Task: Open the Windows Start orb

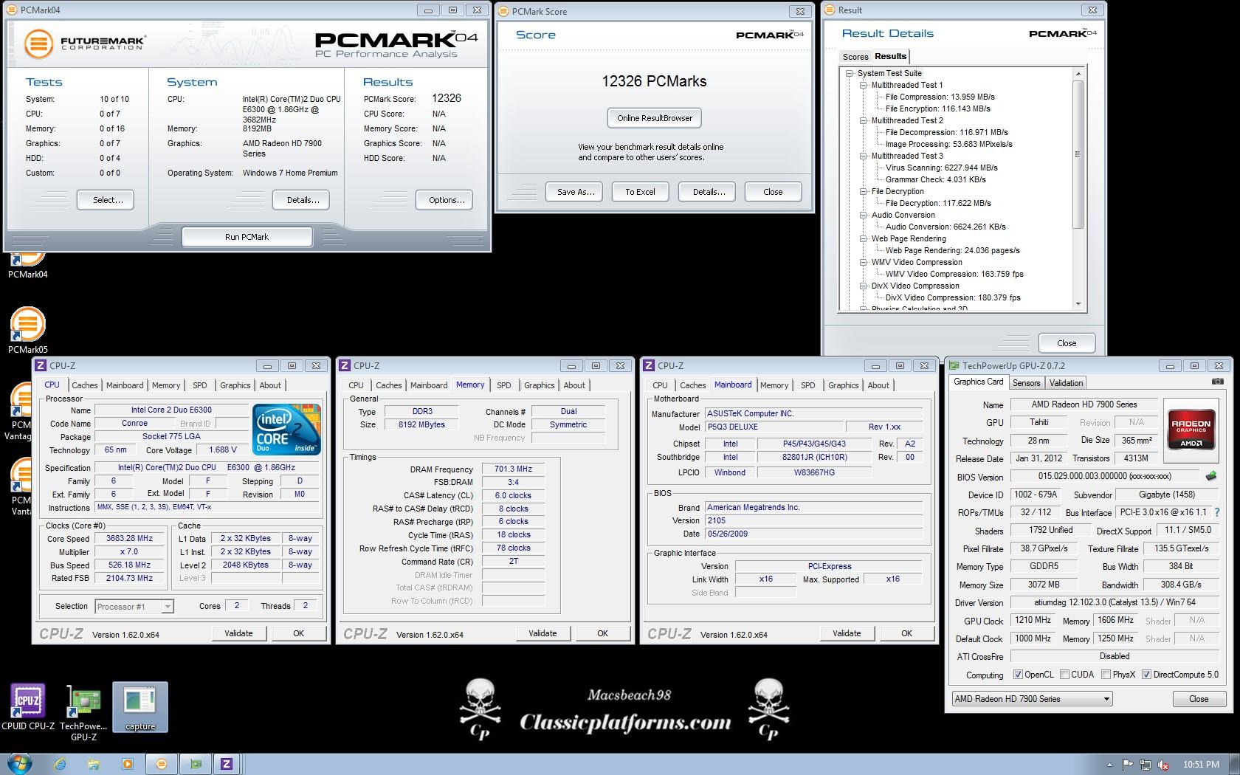Action: 19,764
